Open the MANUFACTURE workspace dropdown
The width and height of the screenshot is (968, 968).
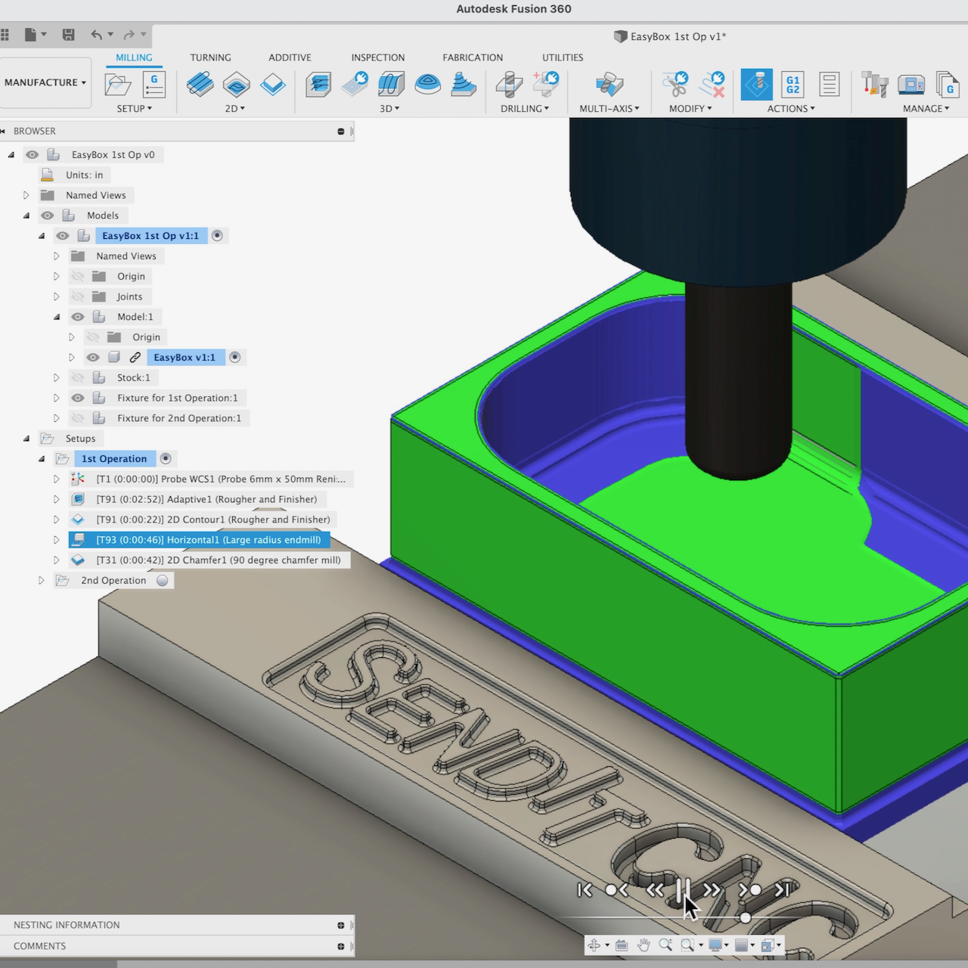pyautogui.click(x=45, y=82)
